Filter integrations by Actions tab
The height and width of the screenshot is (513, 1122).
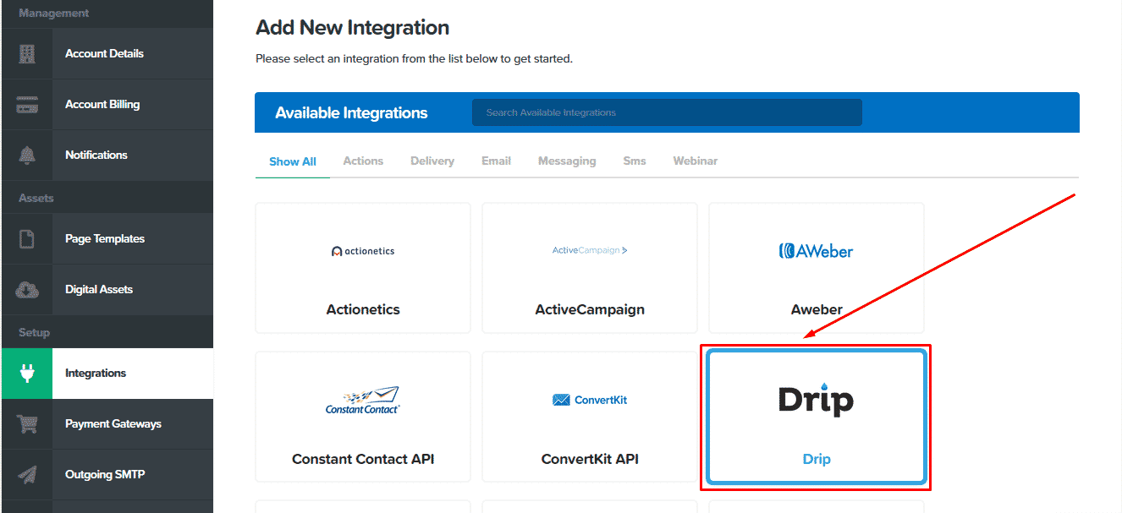[363, 161]
